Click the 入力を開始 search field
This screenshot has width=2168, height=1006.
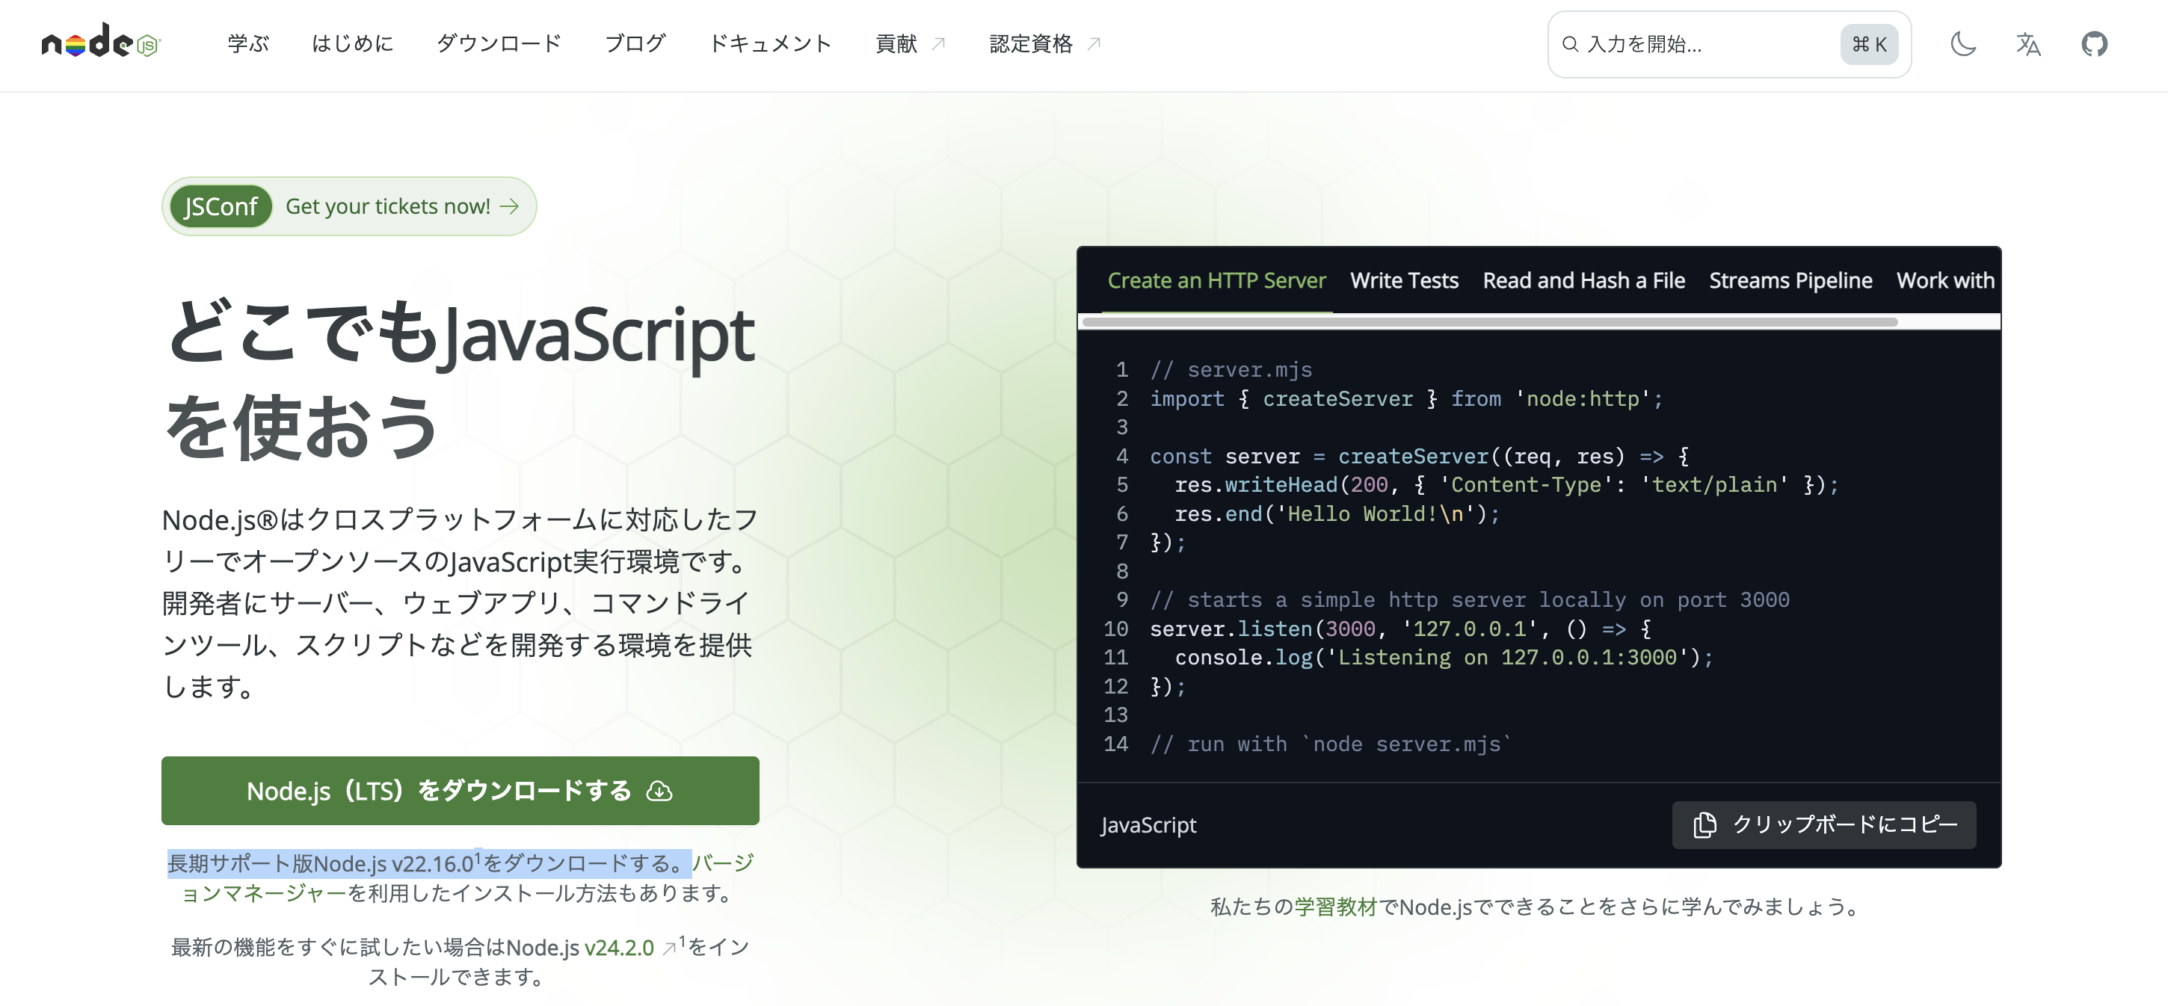pos(1692,44)
